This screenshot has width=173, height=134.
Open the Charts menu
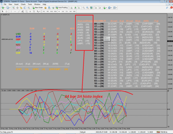[x=23, y=4]
